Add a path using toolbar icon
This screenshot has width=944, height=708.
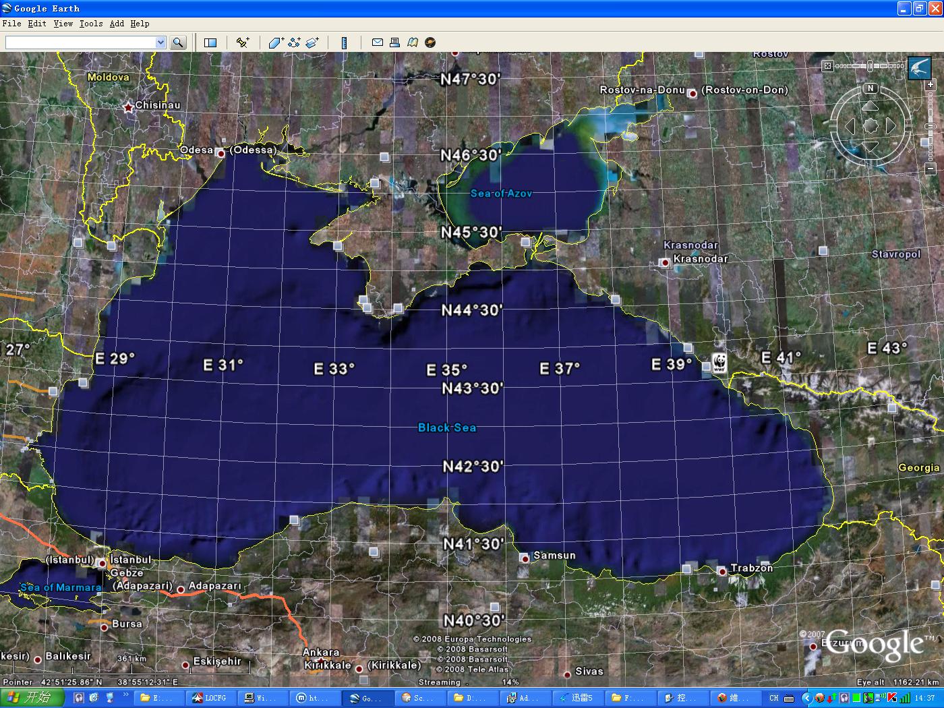[x=294, y=42]
